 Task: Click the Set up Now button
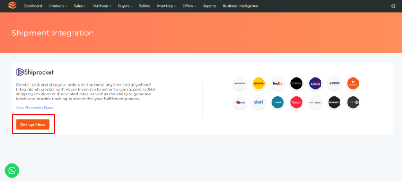pyautogui.click(x=33, y=125)
